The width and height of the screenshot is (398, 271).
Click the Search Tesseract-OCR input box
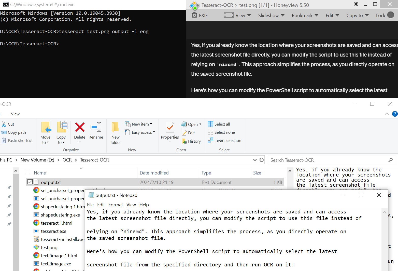click(328, 160)
